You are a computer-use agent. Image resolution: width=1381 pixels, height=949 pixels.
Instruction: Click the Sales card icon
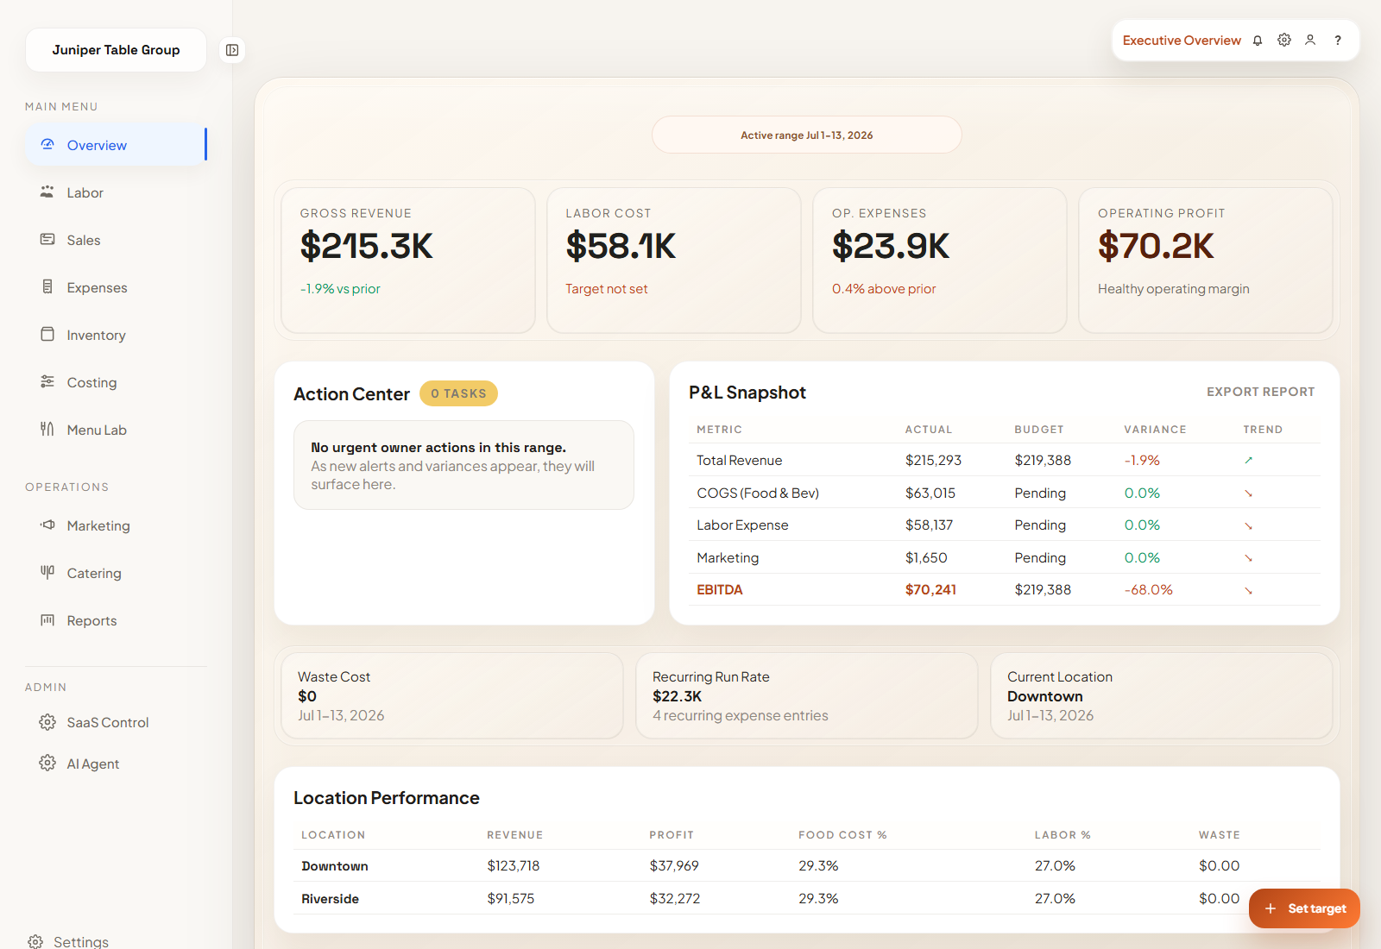(47, 239)
